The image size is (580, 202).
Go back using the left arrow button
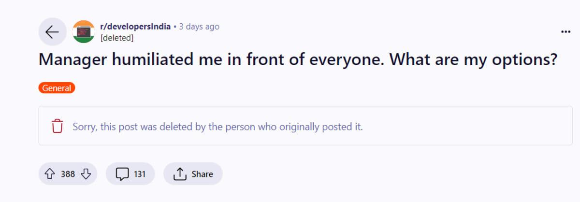(x=52, y=32)
